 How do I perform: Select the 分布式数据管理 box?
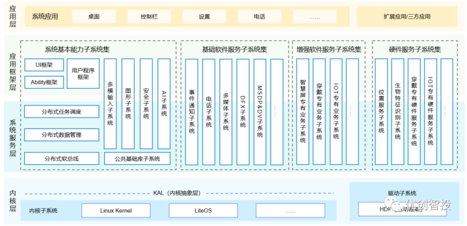[62, 135]
